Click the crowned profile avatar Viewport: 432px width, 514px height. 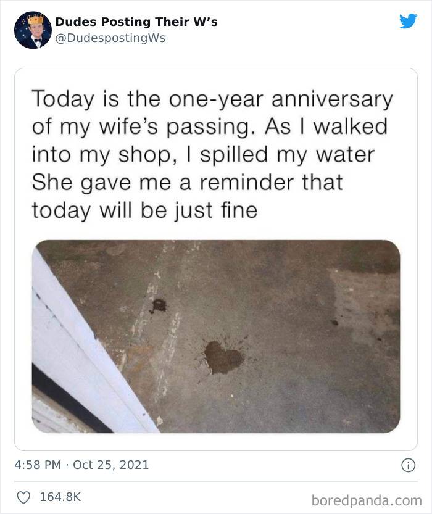point(31,30)
